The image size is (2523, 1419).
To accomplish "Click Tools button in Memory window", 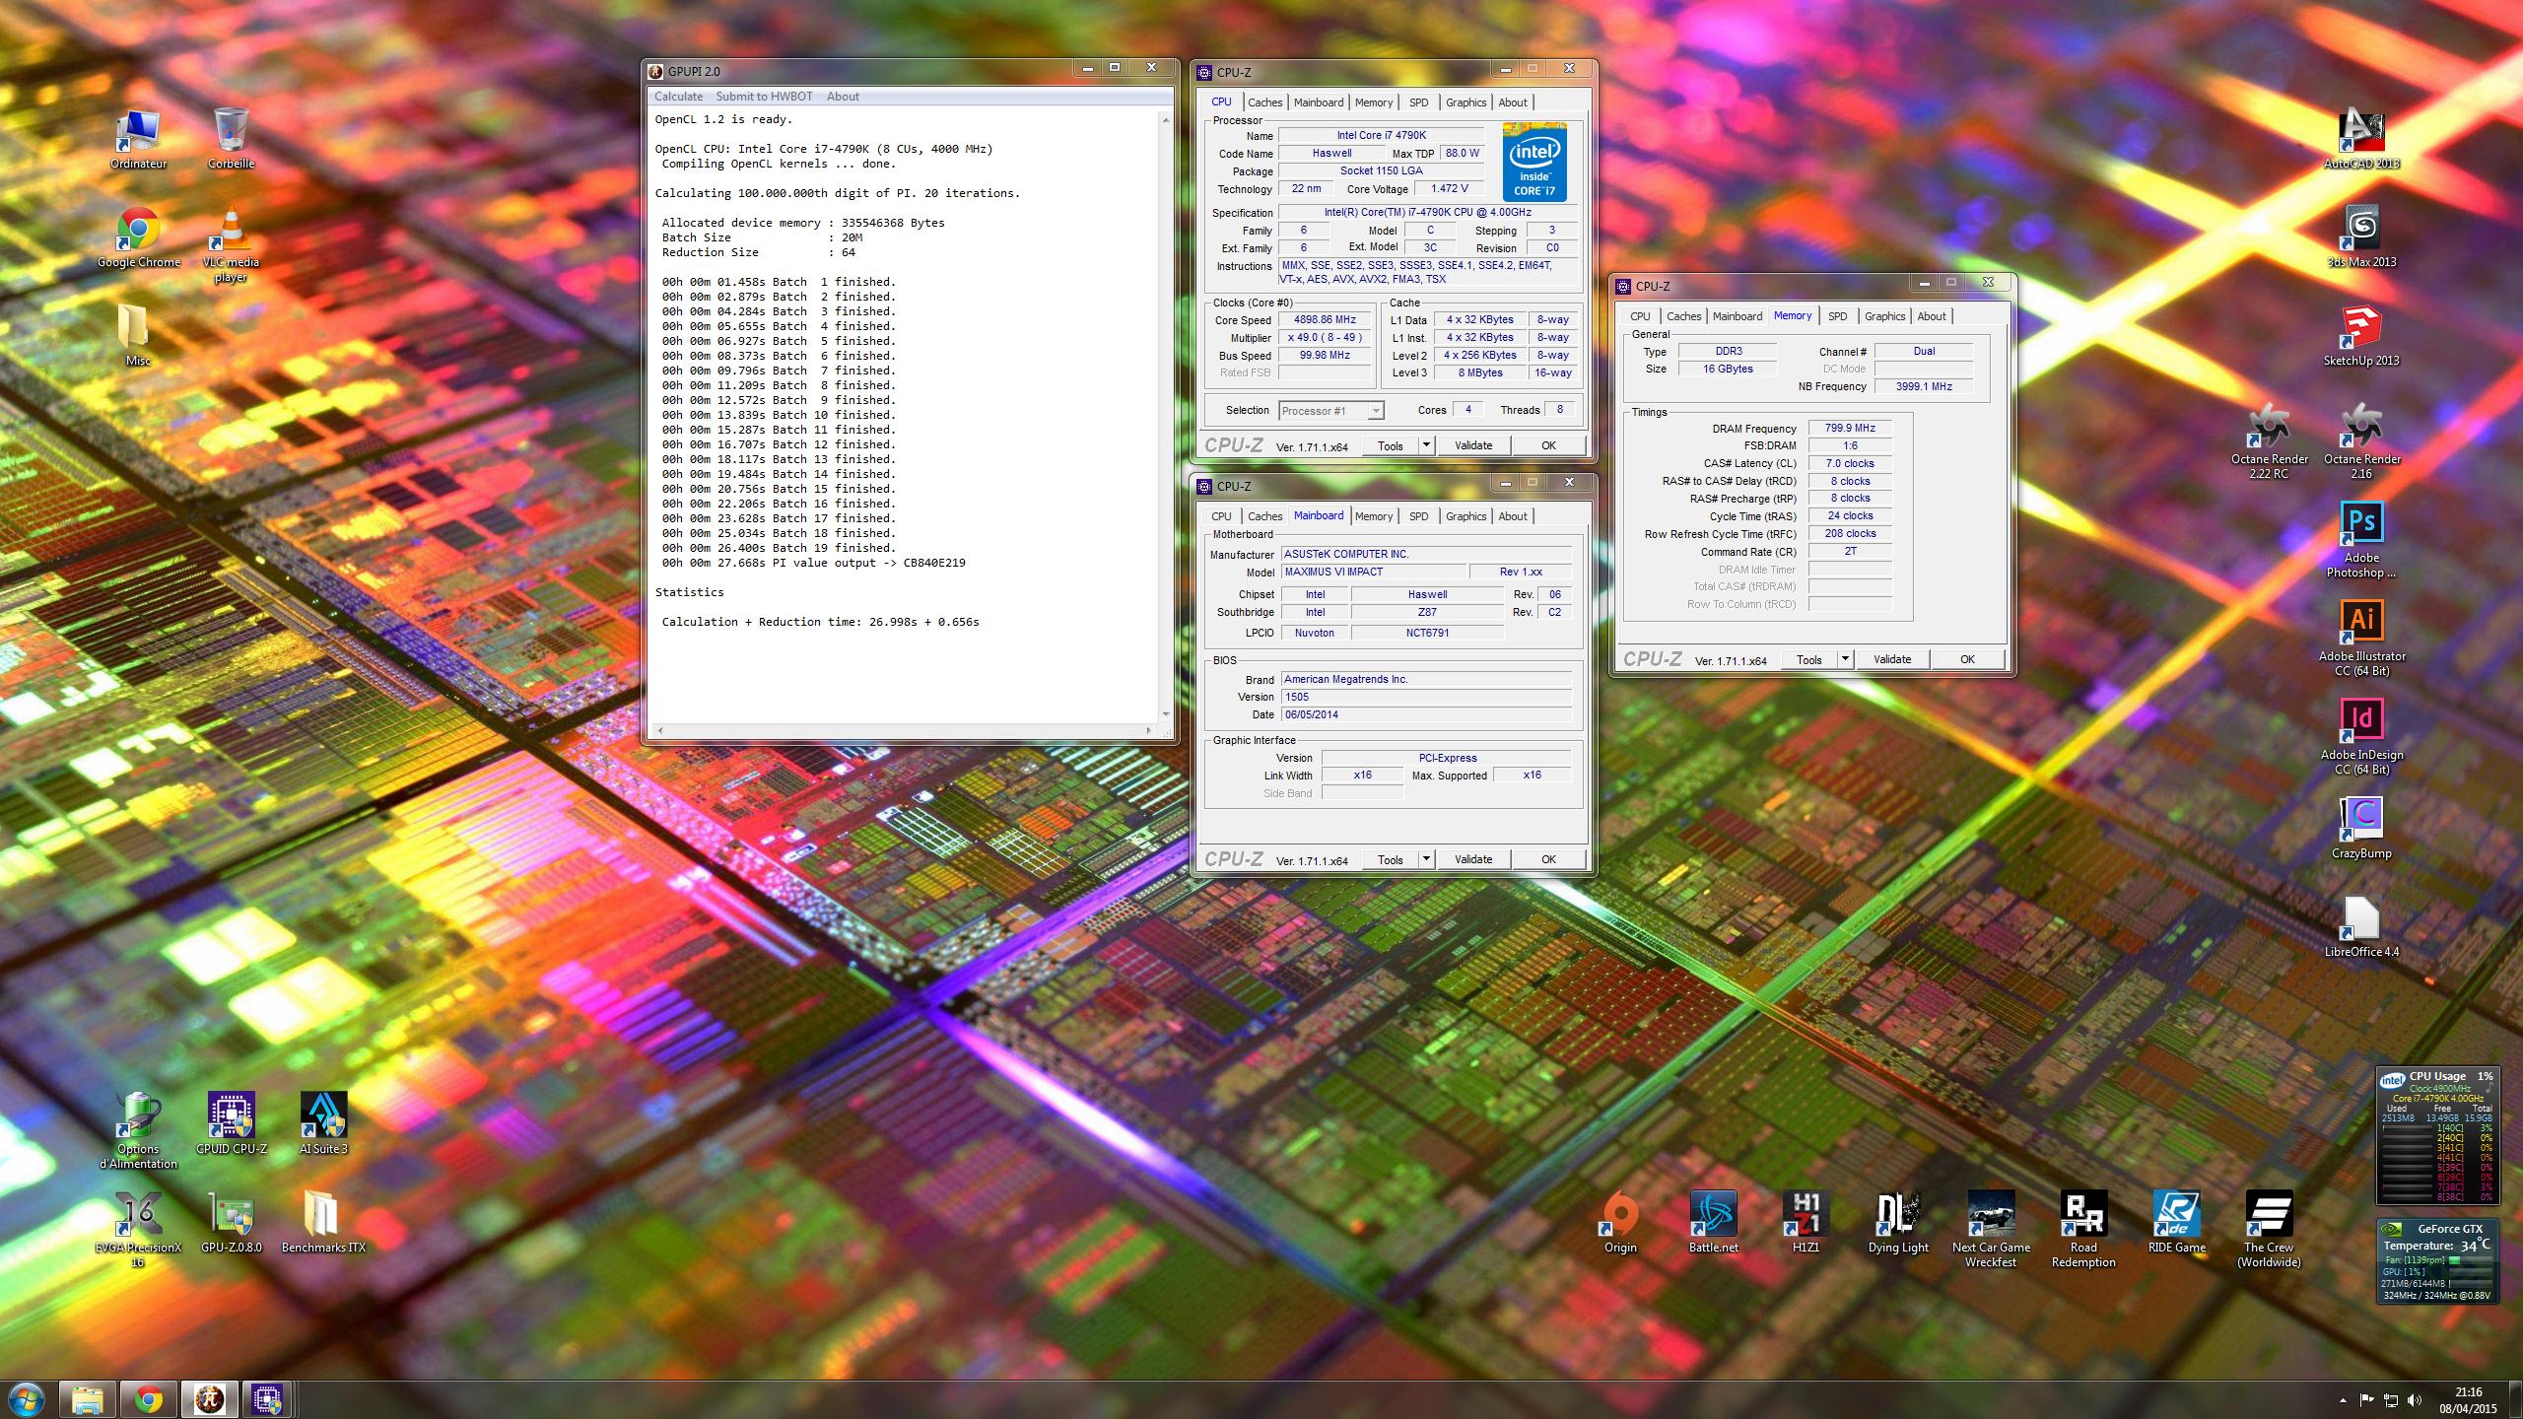I will coord(1809,659).
